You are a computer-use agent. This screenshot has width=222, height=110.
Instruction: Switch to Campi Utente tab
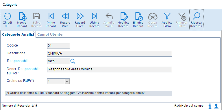pyautogui.click(x=50, y=34)
